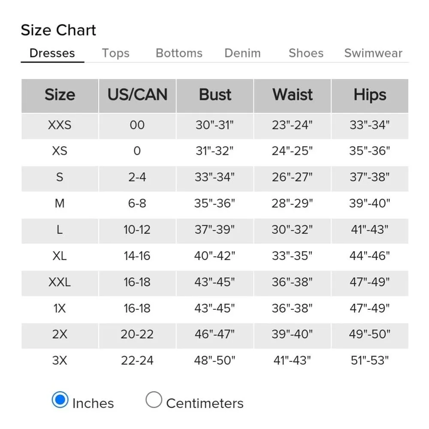Screen dimensions: 429x429
Task: Click the US/CAN column header
Action: click(137, 95)
